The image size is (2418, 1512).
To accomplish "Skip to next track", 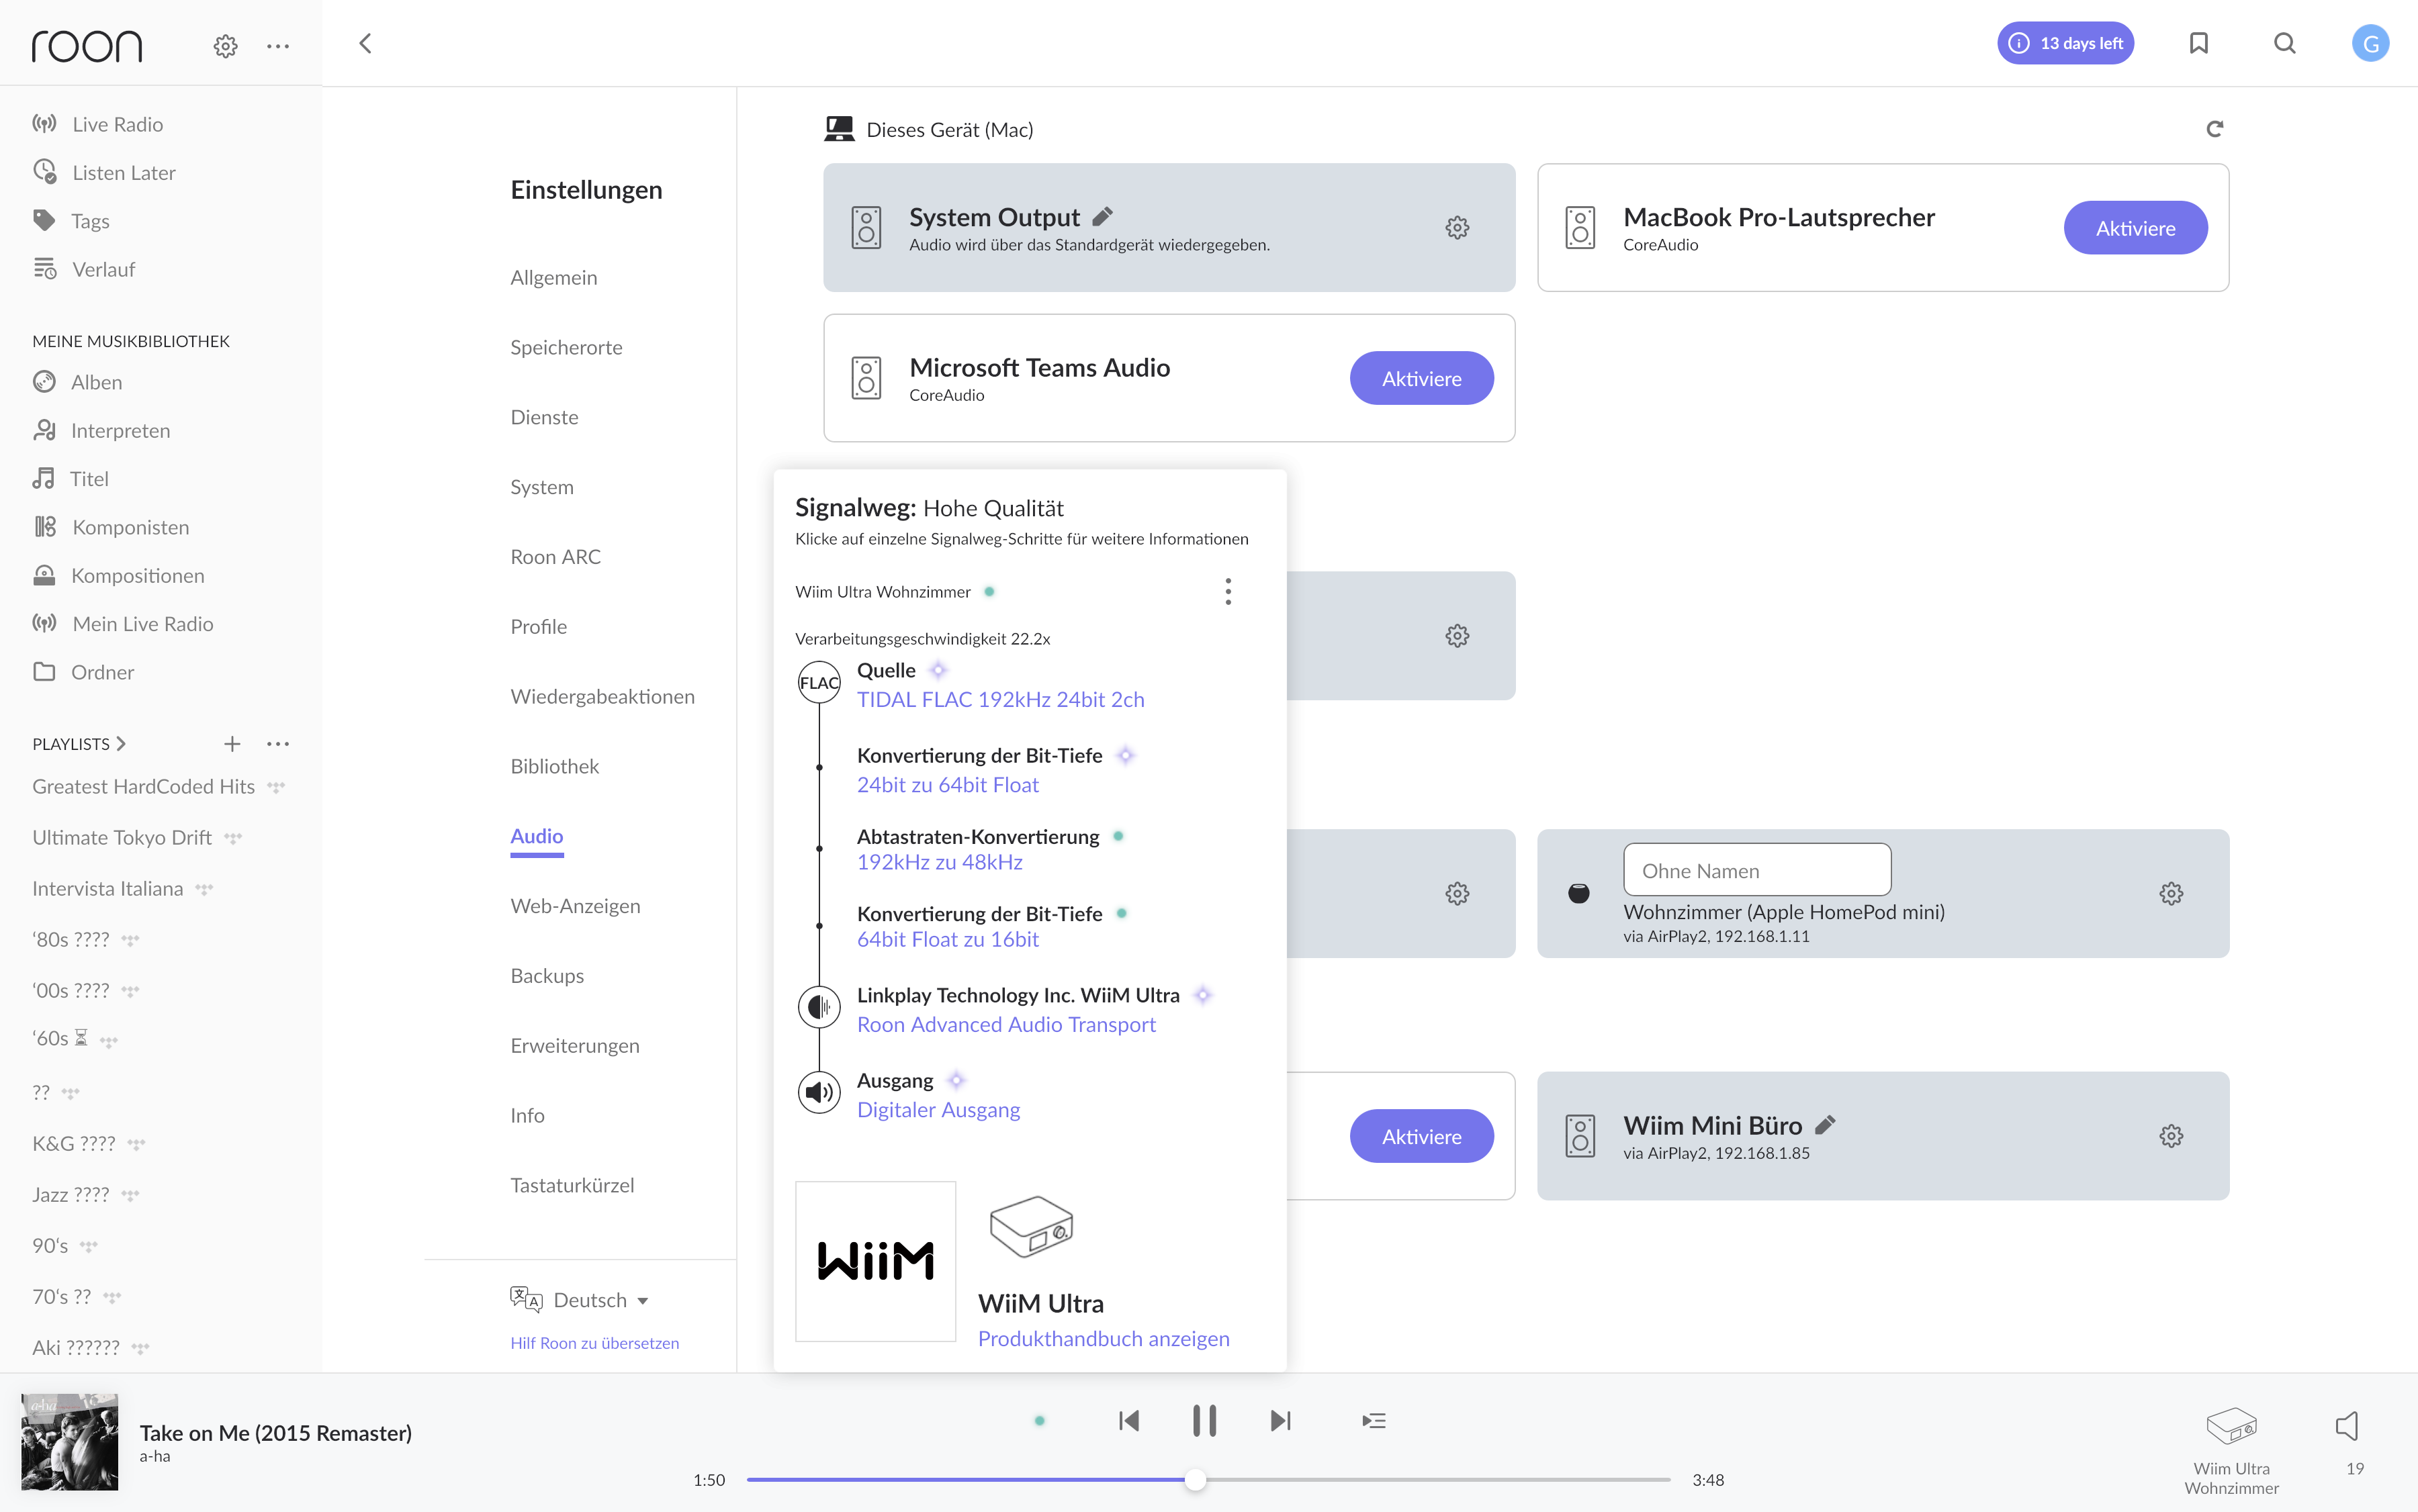I will pos(1280,1421).
